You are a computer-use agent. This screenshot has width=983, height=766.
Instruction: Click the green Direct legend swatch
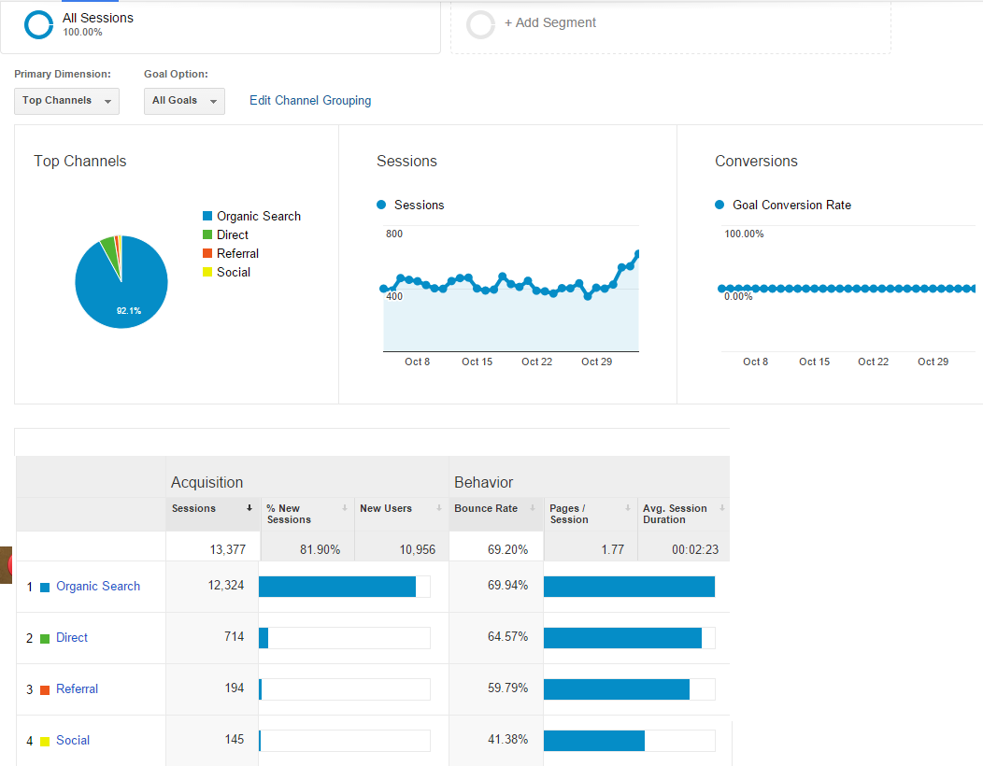tap(207, 235)
